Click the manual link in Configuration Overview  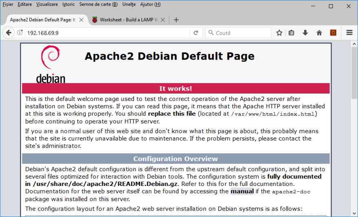pyautogui.click(x=242, y=191)
